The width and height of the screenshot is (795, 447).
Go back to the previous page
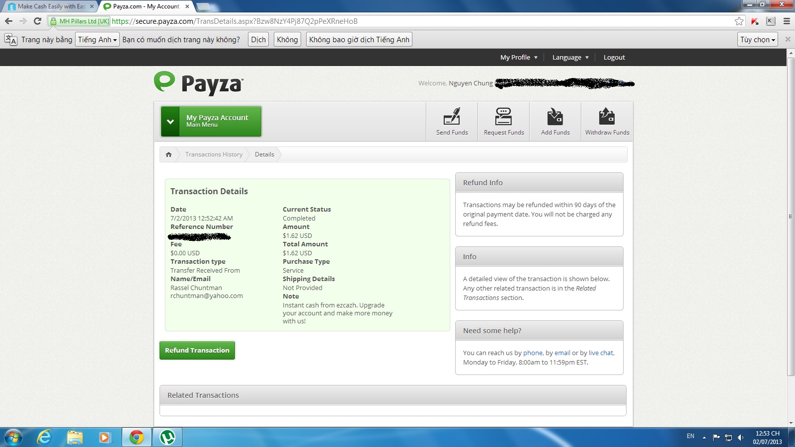(8, 21)
